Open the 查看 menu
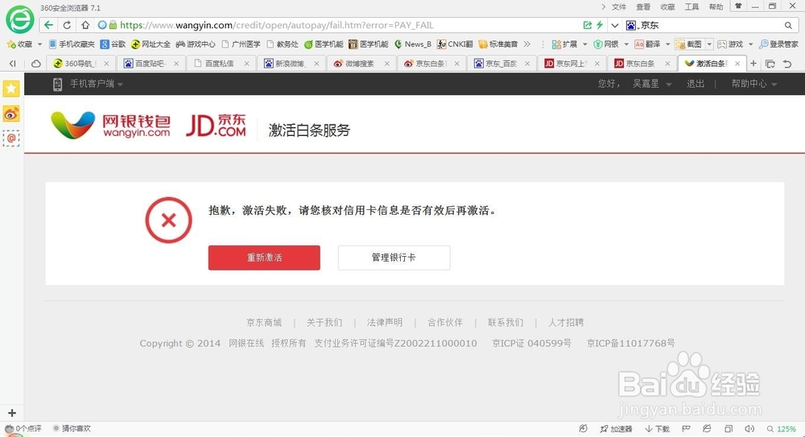The height and width of the screenshot is (437, 805). [643, 6]
